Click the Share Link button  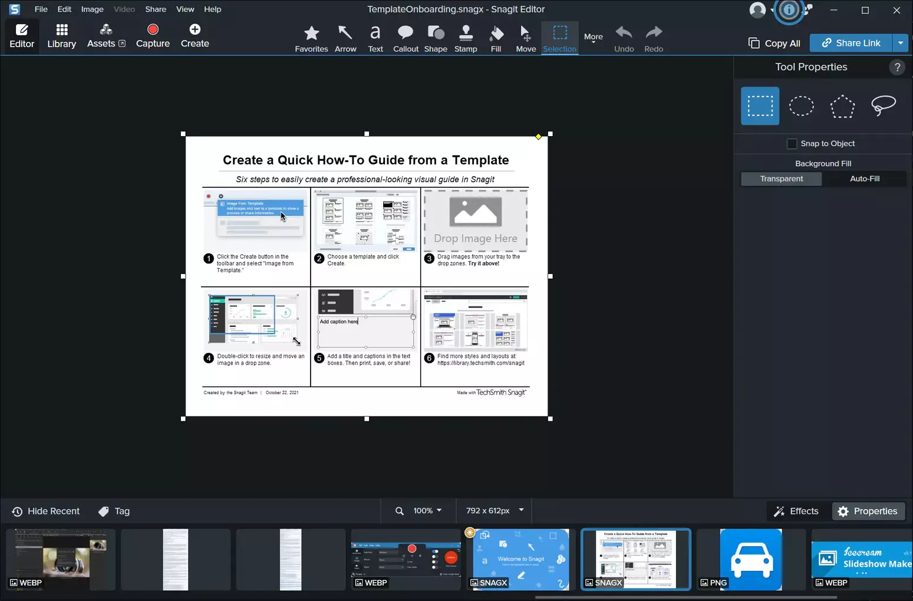[x=851, y=43]
